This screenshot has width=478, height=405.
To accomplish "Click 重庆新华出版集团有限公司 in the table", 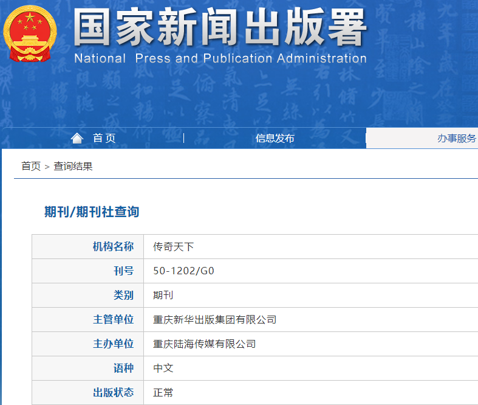I will 214,319.
